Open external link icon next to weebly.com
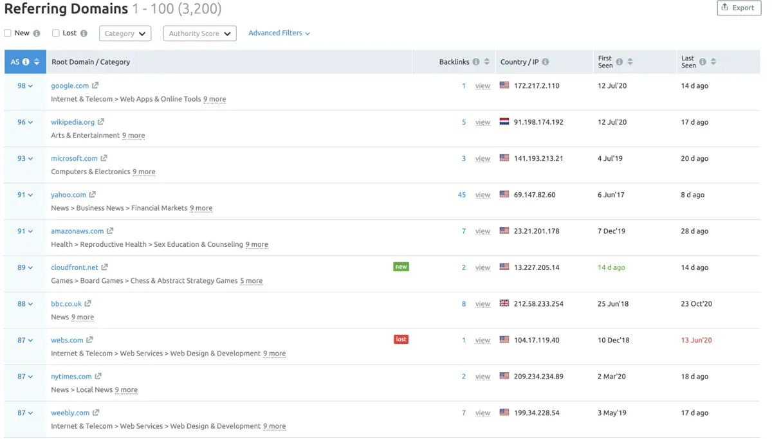This screenshot has width=772, height=439. 96,413
